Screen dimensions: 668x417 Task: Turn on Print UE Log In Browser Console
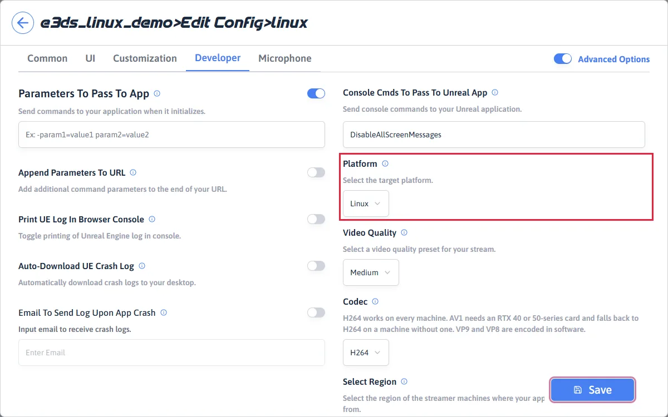tap(316, 219)
